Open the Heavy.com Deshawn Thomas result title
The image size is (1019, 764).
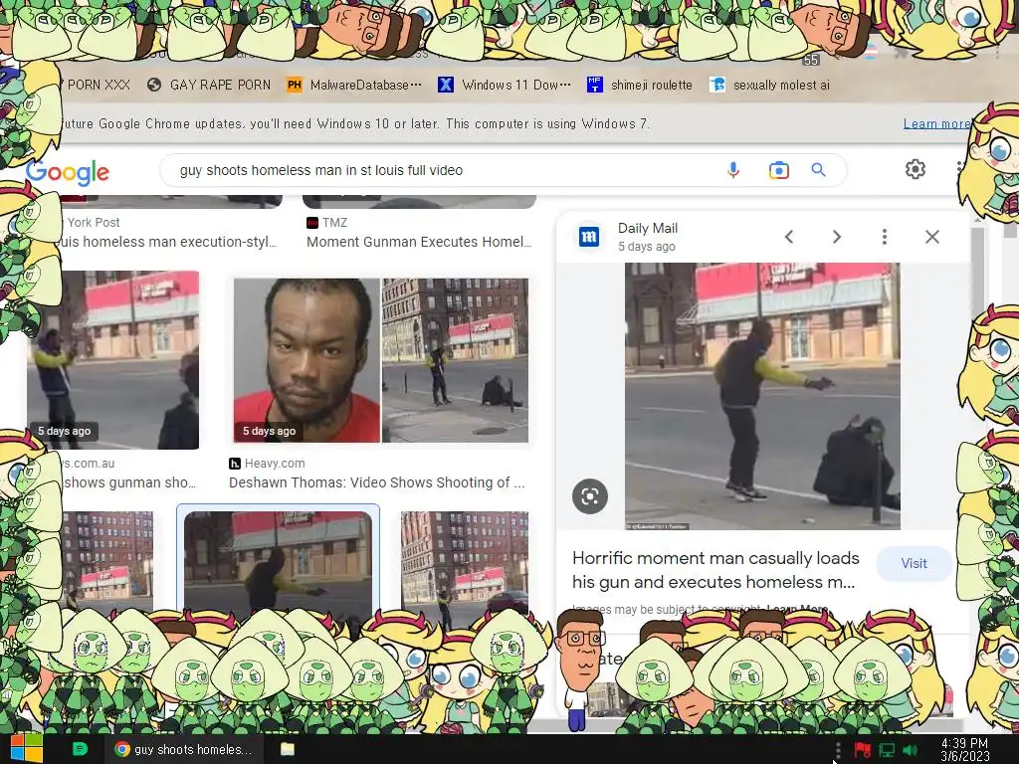pos(377,482)
